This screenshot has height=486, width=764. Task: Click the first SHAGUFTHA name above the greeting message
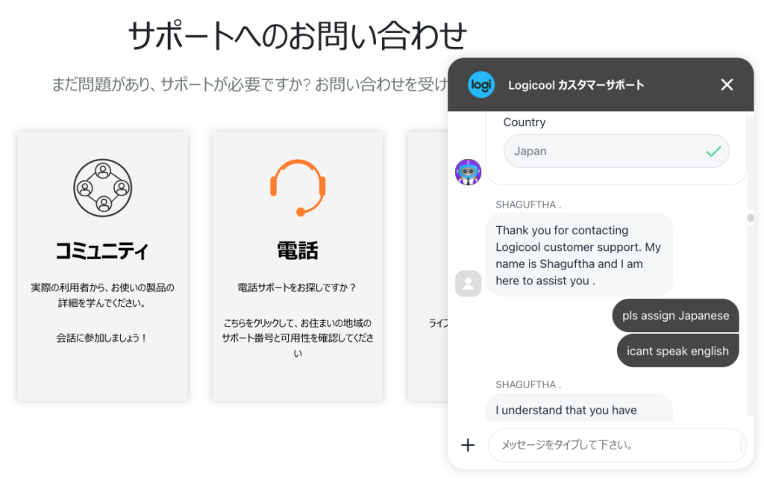528,205
